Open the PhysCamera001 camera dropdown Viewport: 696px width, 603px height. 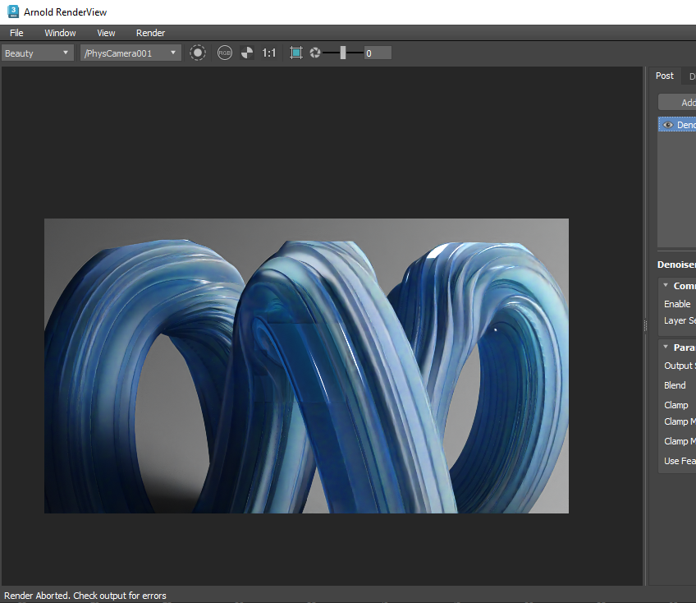tap(130, 53)
